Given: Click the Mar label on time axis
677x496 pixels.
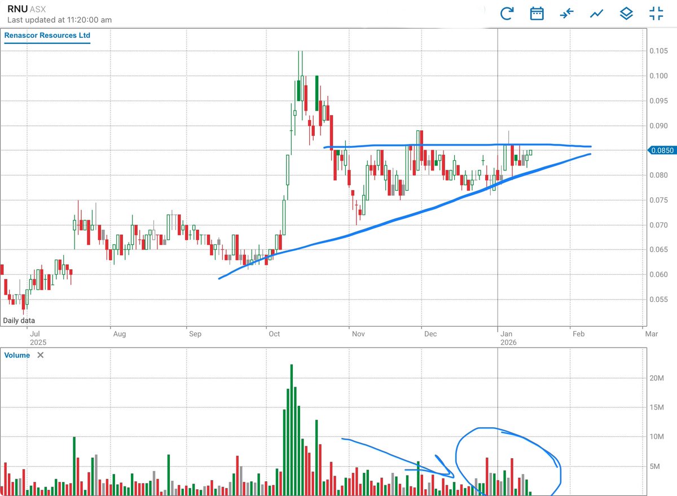Looking at the screenshot, I should pyautogui.click(x=650, y=334).
